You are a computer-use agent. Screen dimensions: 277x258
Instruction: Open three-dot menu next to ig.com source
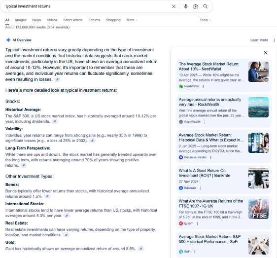197,223
